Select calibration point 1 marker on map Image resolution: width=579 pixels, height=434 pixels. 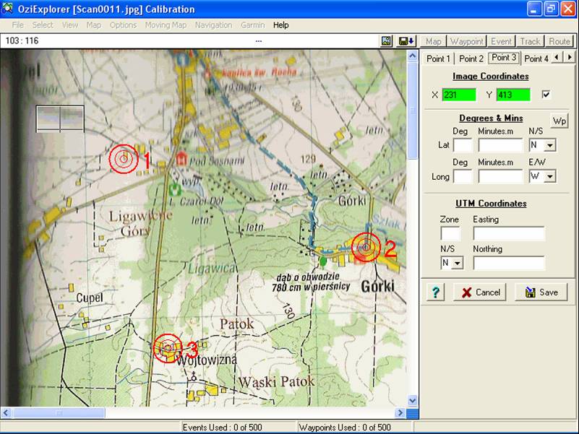pyautogui.click(x=124, y=159)
